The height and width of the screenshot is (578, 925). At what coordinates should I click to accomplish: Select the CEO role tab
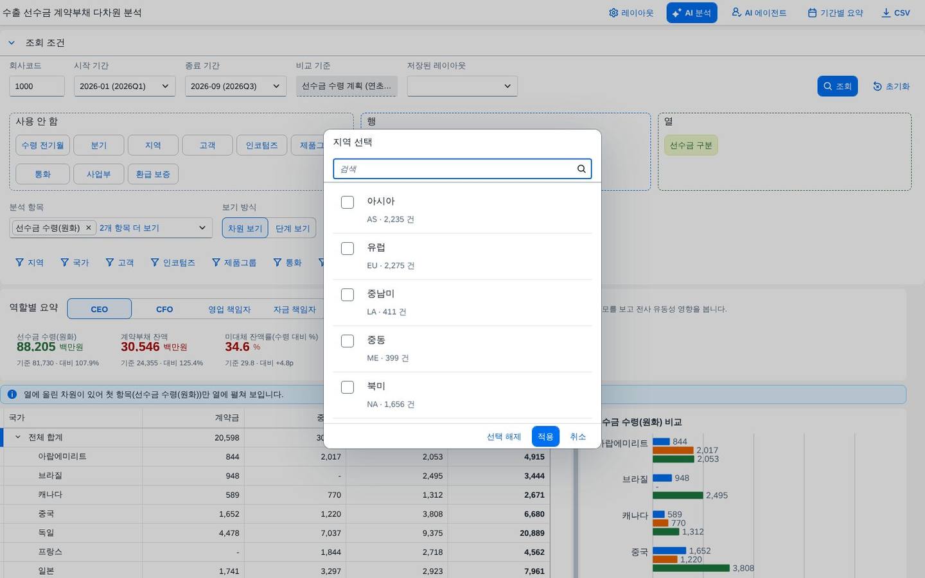[100, 309]
